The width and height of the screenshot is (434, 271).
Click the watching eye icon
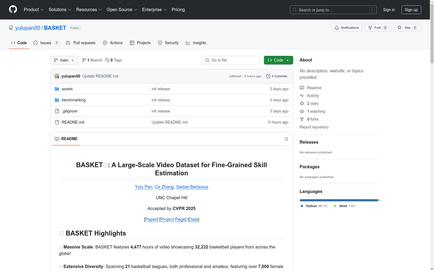coord(302,111)
